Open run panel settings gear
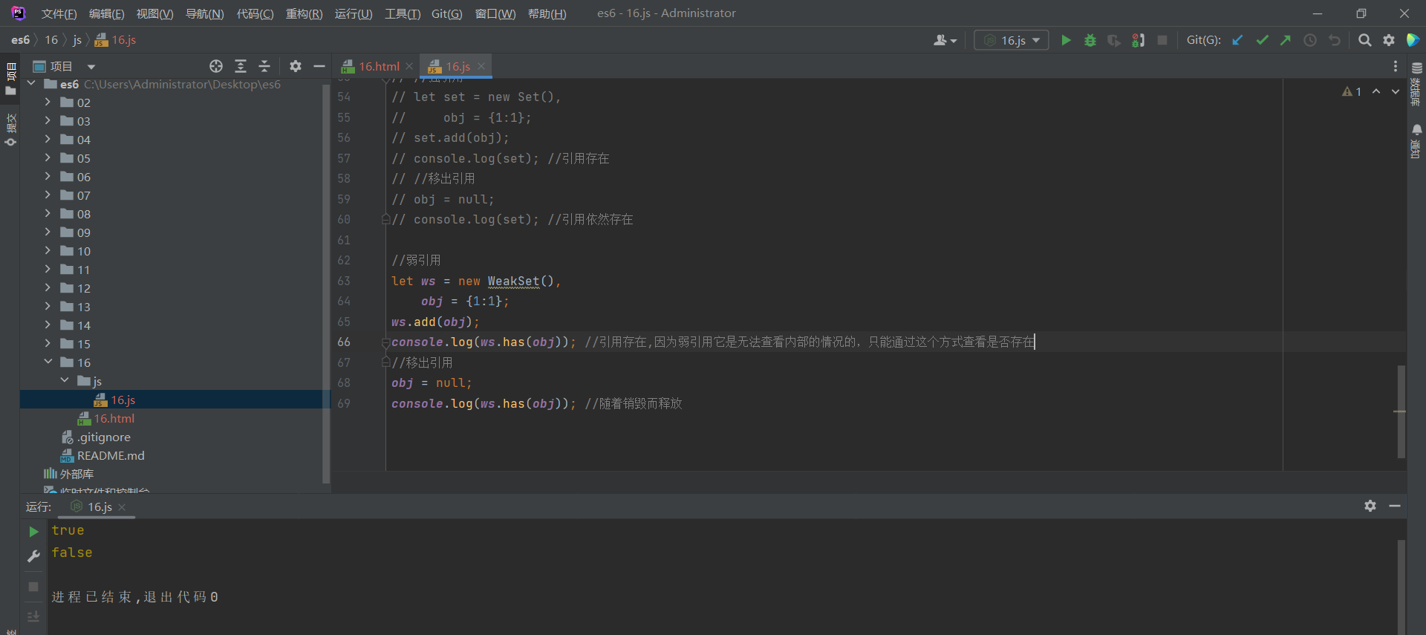Screen dimensions: 1426x635 [x=1370, y=506]
